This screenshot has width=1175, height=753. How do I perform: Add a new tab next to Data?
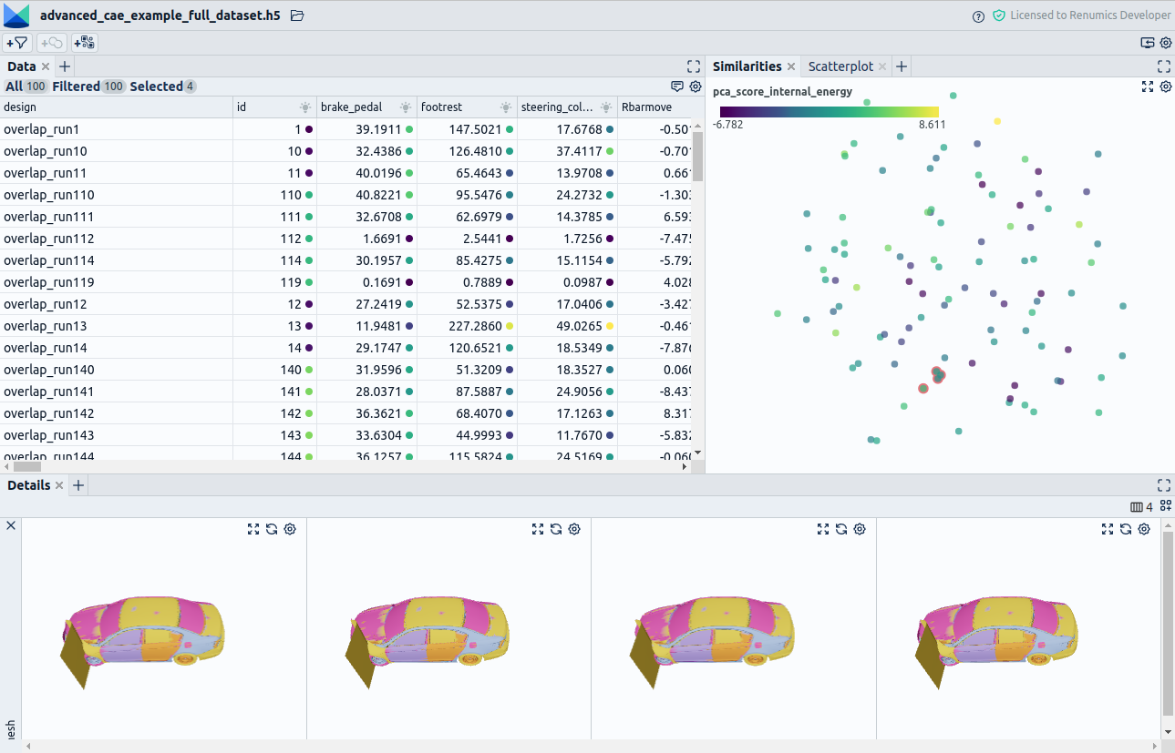click(65, 66)
